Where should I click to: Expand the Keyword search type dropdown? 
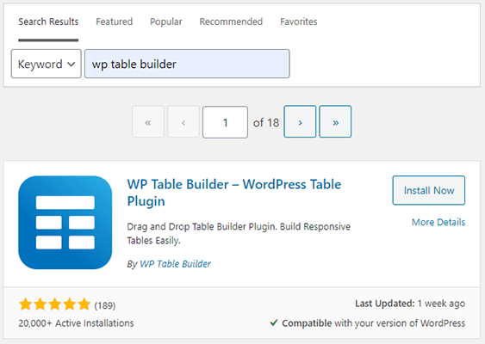(46, 64)
